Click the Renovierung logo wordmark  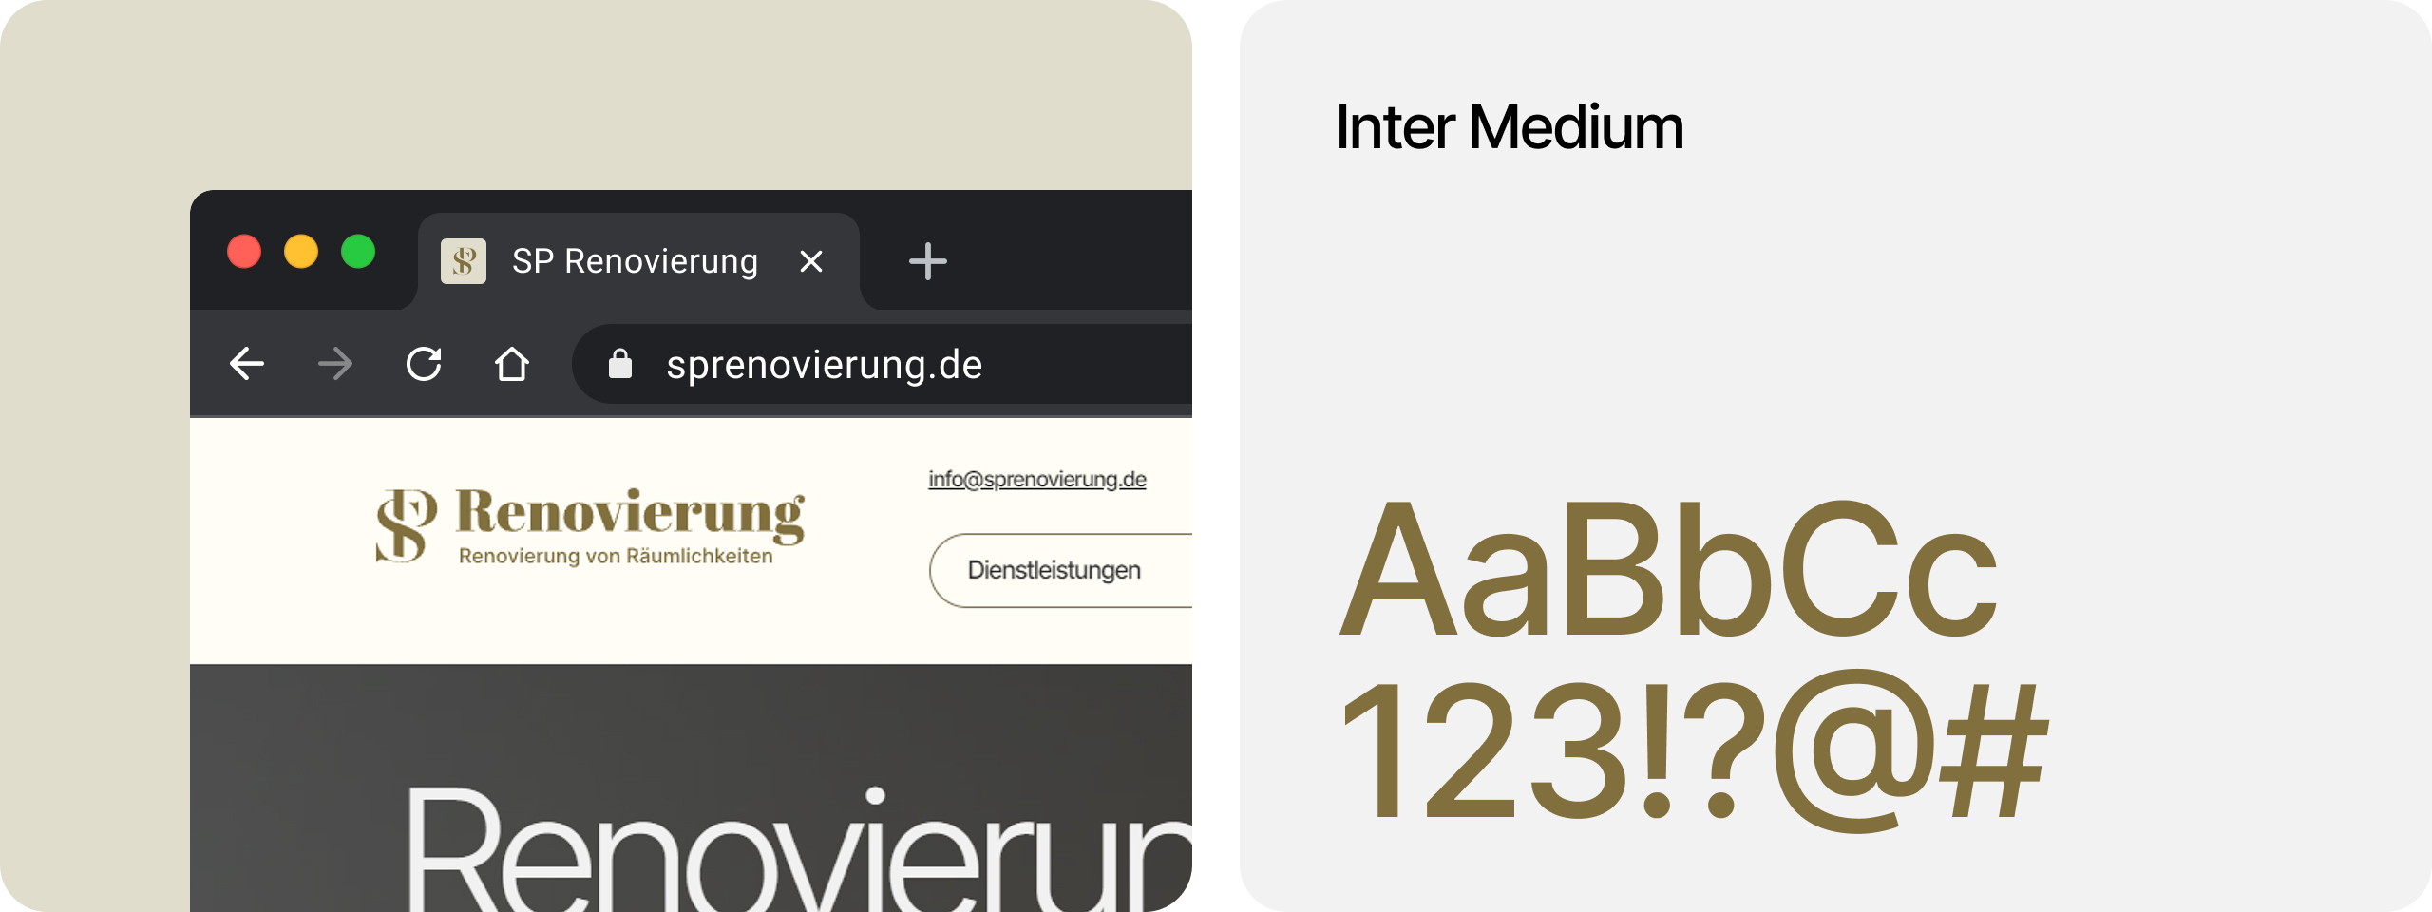click(630, 514)
